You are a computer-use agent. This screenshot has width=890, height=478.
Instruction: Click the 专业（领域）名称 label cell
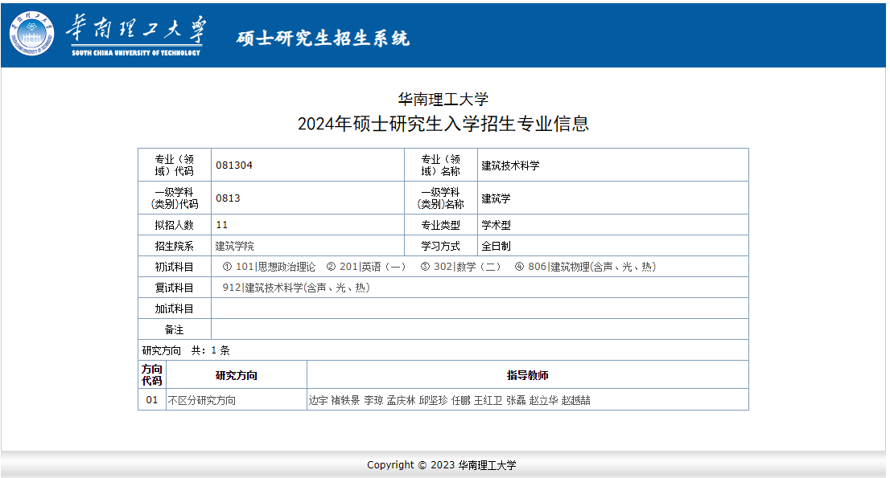point(440,165)
